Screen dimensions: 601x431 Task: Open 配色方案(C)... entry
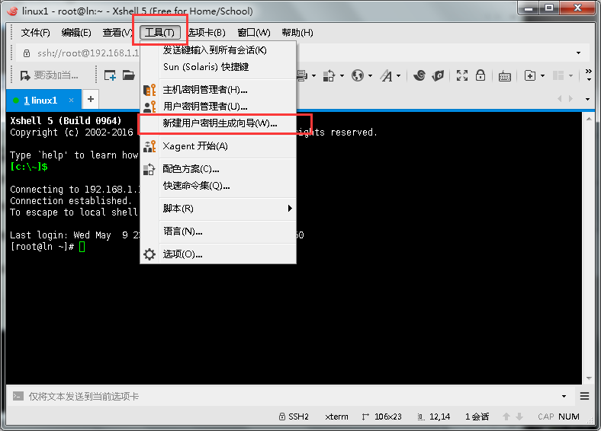click(218, 169)
